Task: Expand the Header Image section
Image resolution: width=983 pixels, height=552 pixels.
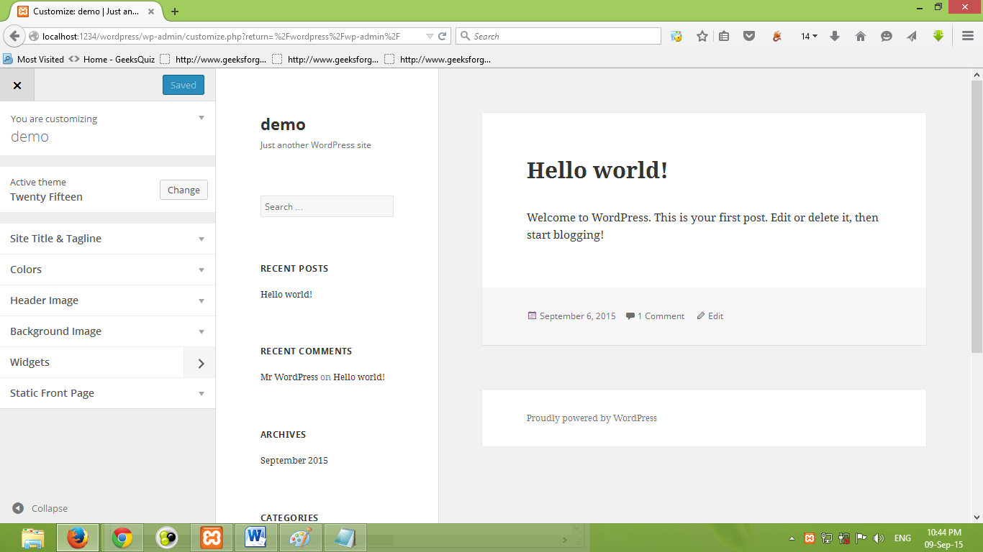Action: [107, 300]
